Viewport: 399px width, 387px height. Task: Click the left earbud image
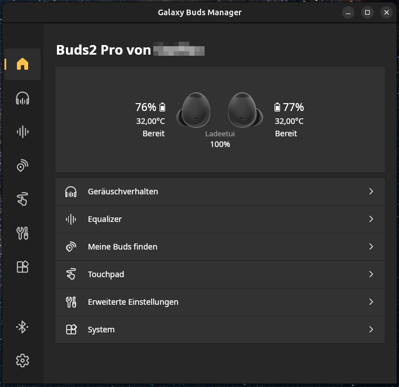[194, 110]
